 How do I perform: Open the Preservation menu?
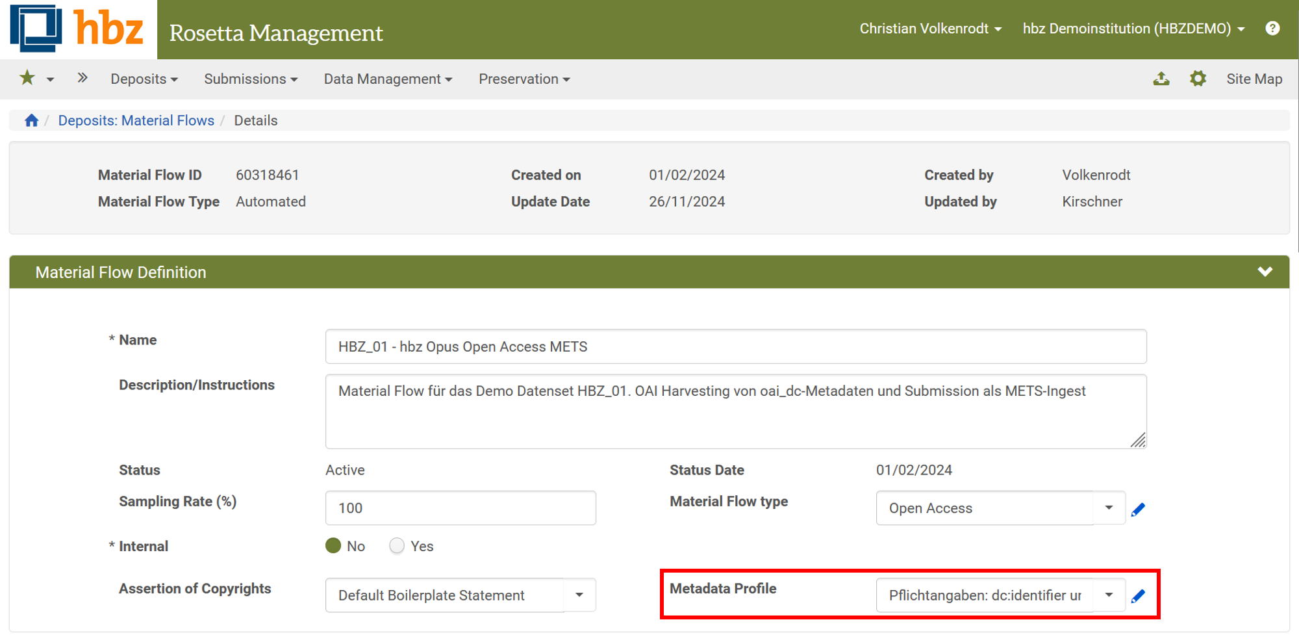pos(523,79)
